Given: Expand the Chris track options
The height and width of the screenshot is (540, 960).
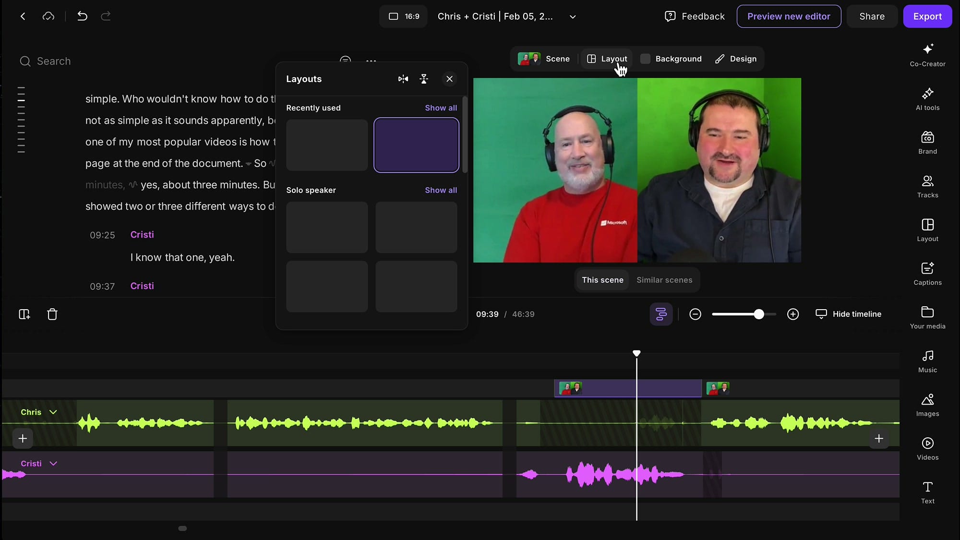Looking at the screenshot, I should tap(52, 412).
